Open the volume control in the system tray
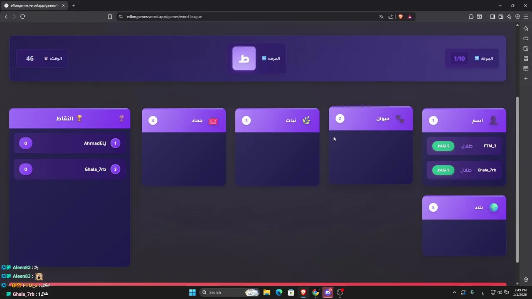The image size is (532, 299). tap(500, 292)
